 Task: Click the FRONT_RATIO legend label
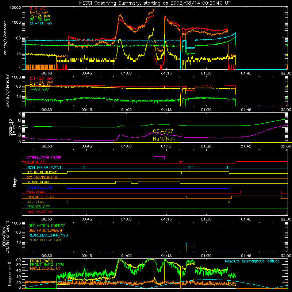click(42, 261)
